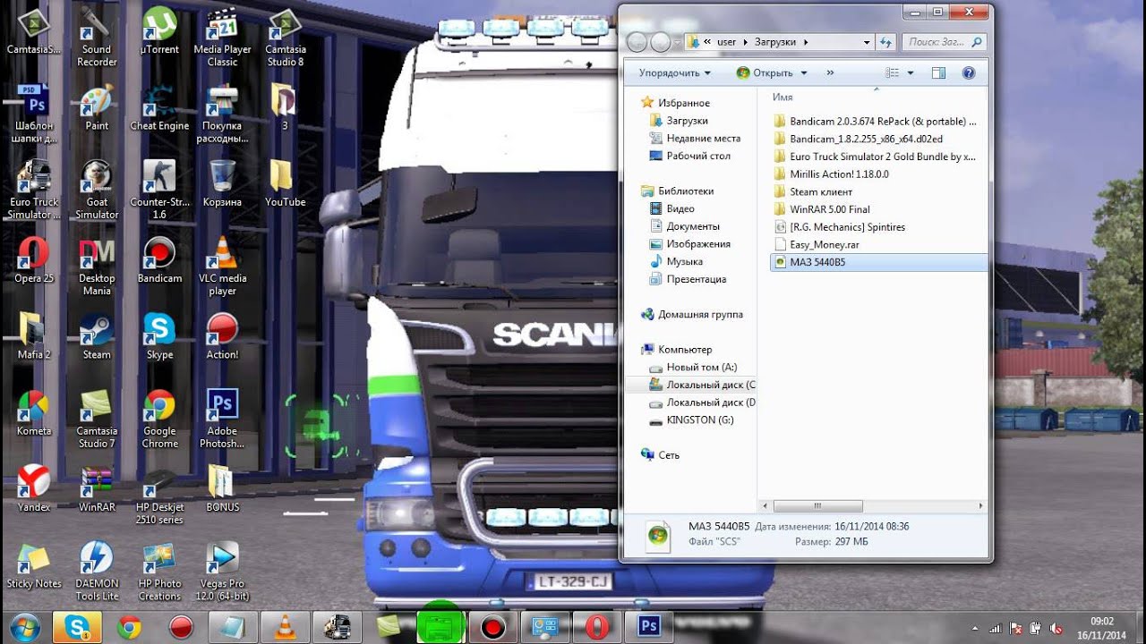Open Mafia 2 desktop shortcut

(x=34, y=336)
